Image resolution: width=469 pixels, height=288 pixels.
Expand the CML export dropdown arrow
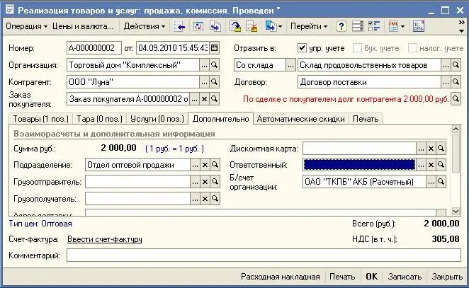pyautogui.click(x=402, y=27)
